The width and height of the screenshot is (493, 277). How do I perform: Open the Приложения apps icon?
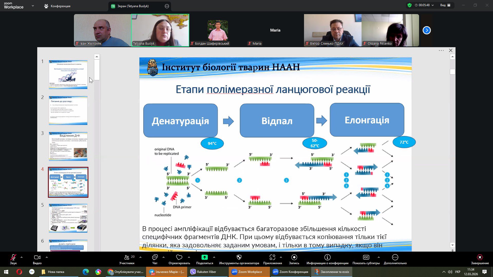[x=272, y=257]
